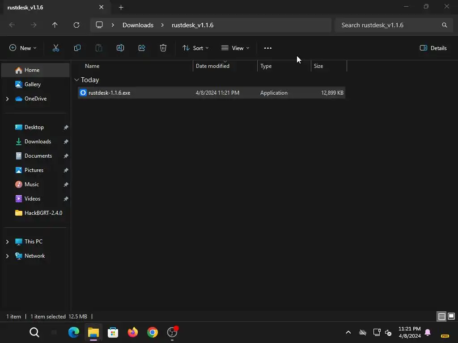Viewport: 458px width, 343px height.
Task: Go forward with the right arrow
Action: [x=34, y=25]
